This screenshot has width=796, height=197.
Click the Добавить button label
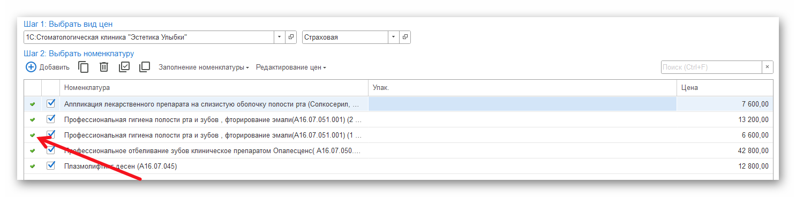coord(55,67)
